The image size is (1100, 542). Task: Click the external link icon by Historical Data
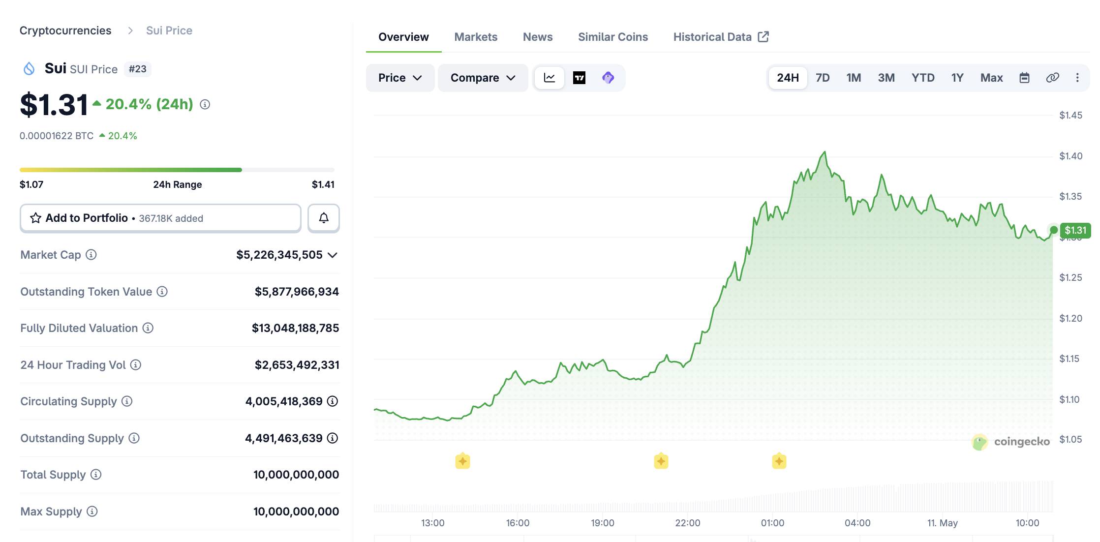point(763,37)
